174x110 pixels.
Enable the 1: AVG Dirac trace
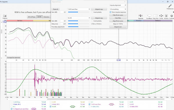(x=12, y=102)
